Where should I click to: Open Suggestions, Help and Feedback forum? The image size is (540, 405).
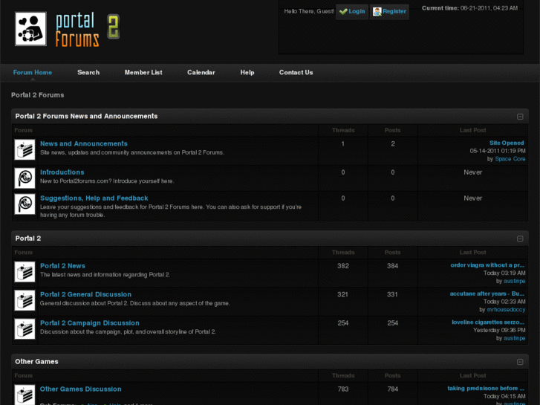94,198
